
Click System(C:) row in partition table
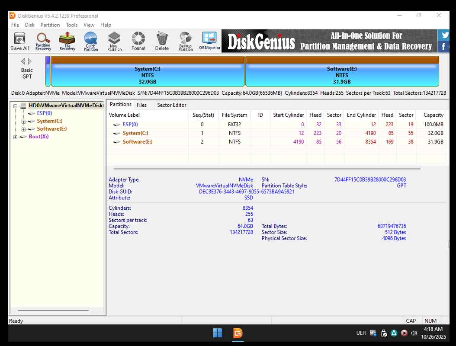(276, 133)
